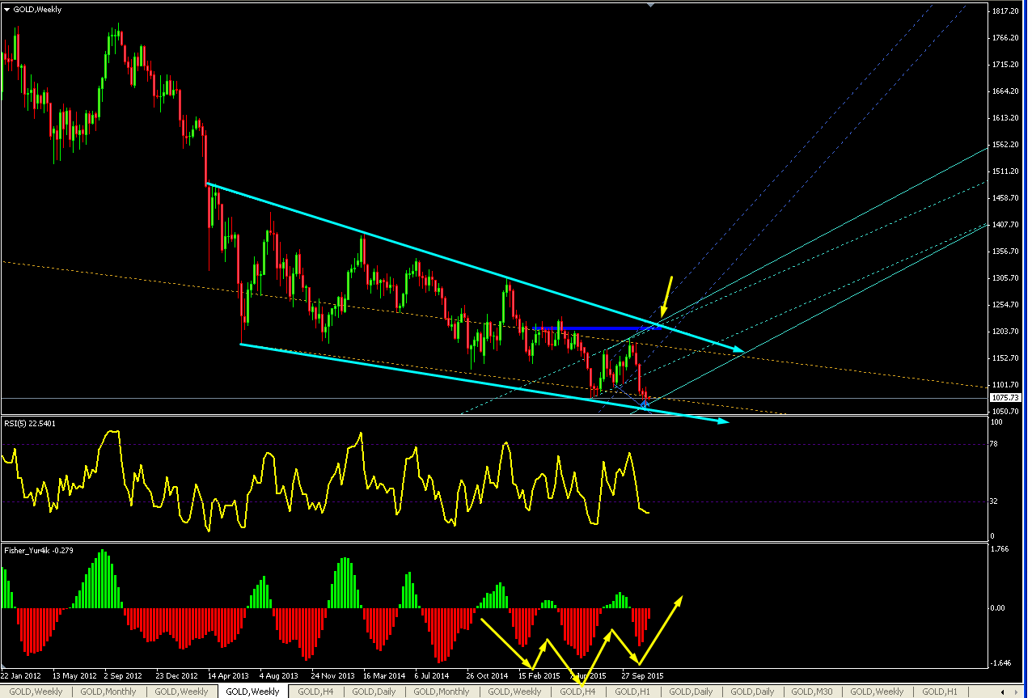1032x698 pixels.
Task: Select the active bold GOLD,Weekly tab
Action: click(252, 692)
